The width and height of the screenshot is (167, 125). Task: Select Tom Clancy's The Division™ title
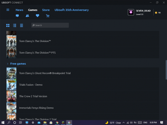(x=35, y=41)
